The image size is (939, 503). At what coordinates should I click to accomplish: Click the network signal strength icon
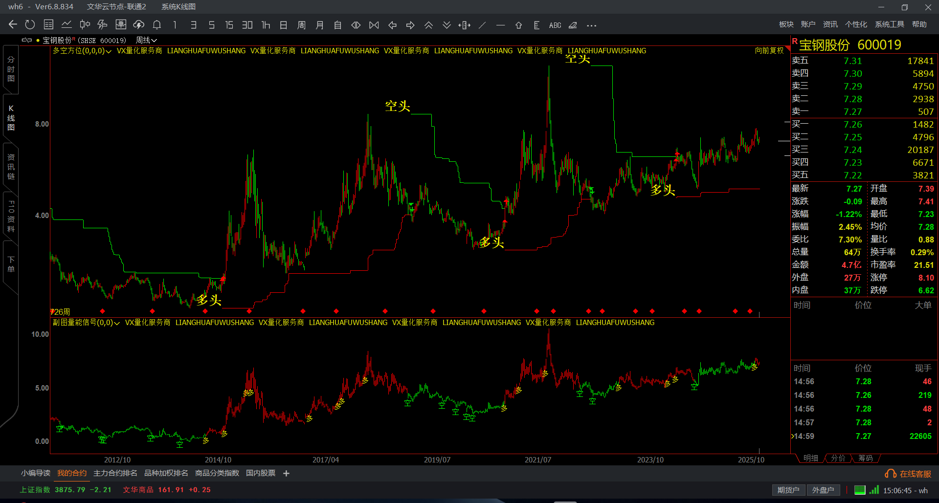click(x=874, y=490)
